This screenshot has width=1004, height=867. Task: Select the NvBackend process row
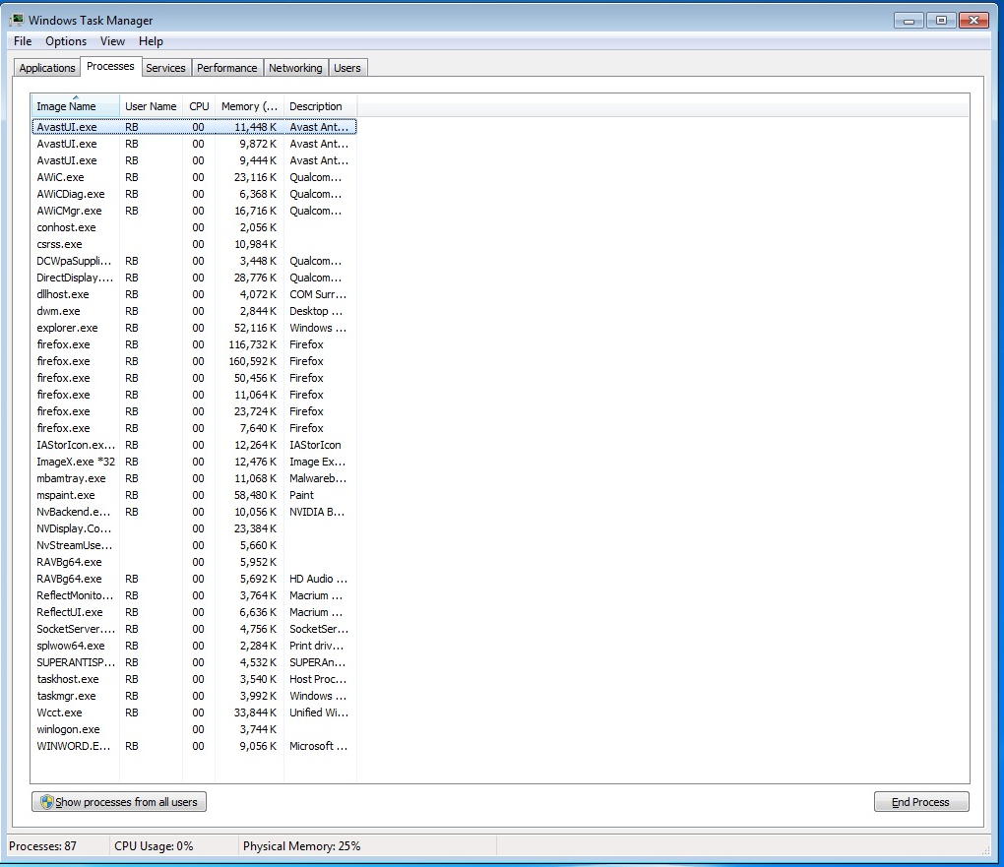[194, 512]
